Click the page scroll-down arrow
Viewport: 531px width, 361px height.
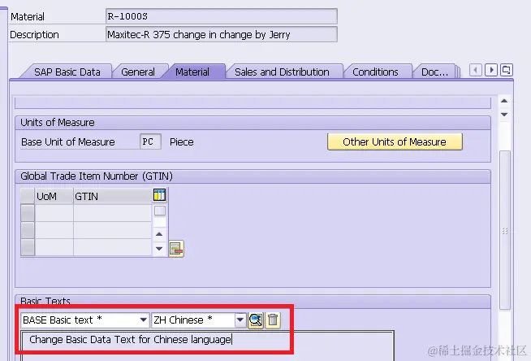click(504, 115)
